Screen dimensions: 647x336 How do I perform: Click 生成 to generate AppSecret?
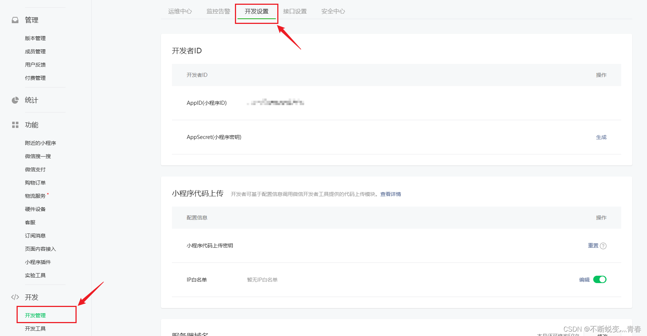click(x=601, y=137)
